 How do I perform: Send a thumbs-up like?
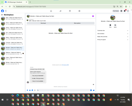pyautogui.click(x=94, y=90)
